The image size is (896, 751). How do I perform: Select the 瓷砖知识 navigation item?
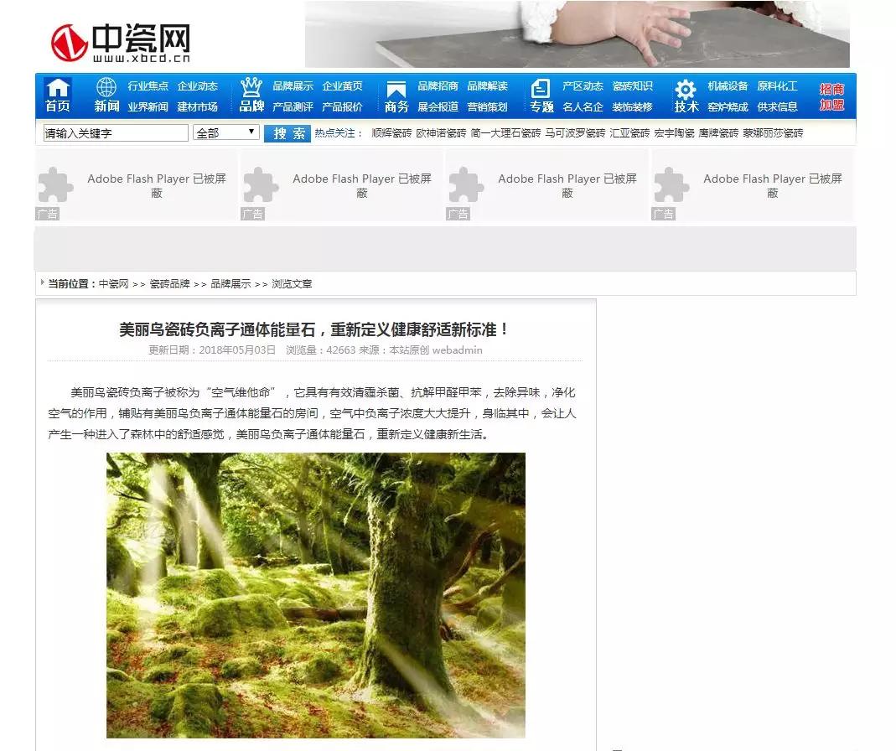(632, 86)
